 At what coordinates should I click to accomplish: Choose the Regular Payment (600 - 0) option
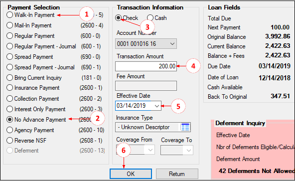coord(9,36)
